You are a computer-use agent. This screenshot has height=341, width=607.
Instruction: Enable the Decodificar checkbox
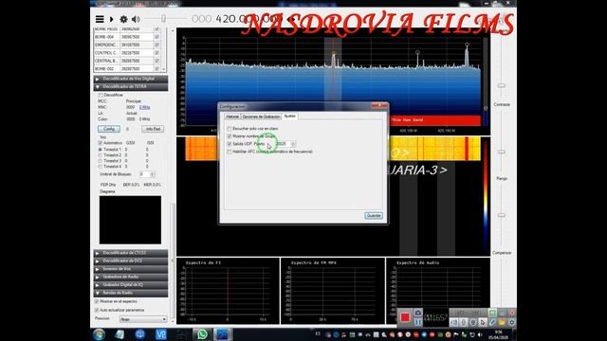click(101, 95)
